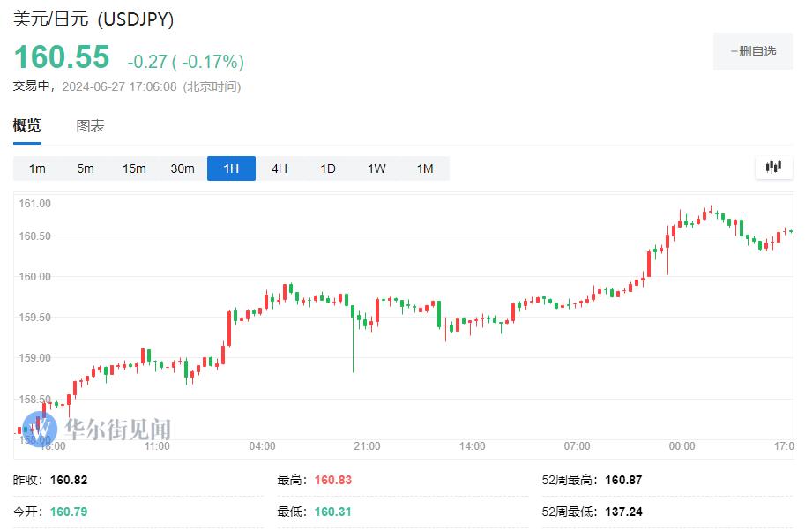805x531 pixels.
Task: Click the 00:00 time axis label
Action: [x=682, y=446]
